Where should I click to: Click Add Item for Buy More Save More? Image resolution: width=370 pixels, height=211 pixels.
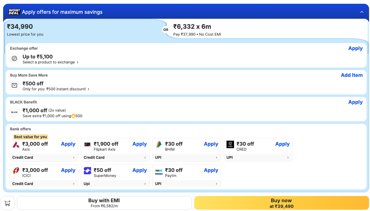coord(352,75)
